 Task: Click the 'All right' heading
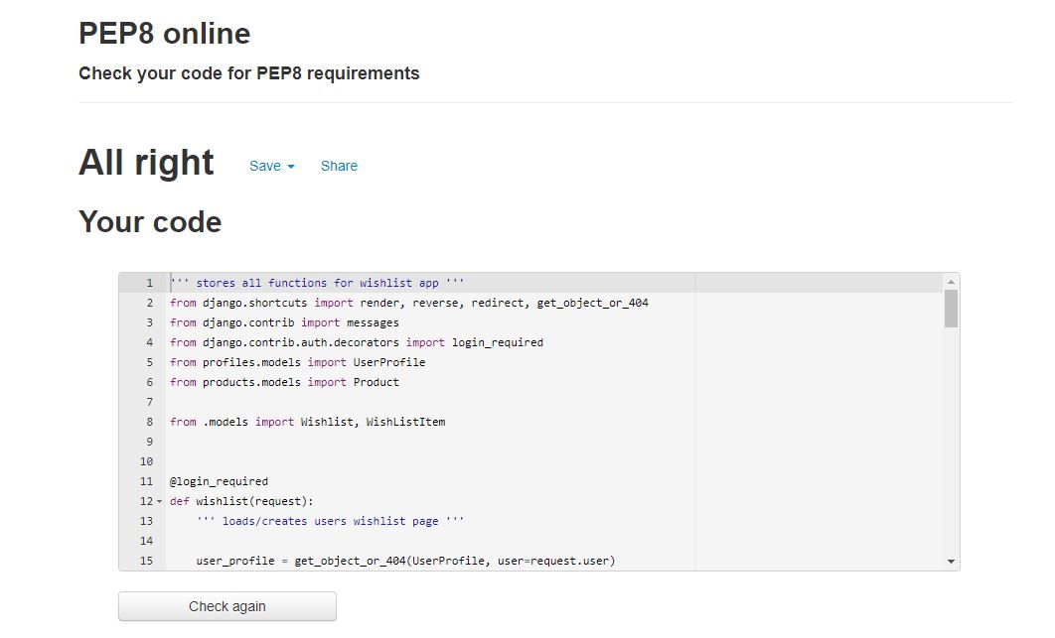[x=146, y=162]
